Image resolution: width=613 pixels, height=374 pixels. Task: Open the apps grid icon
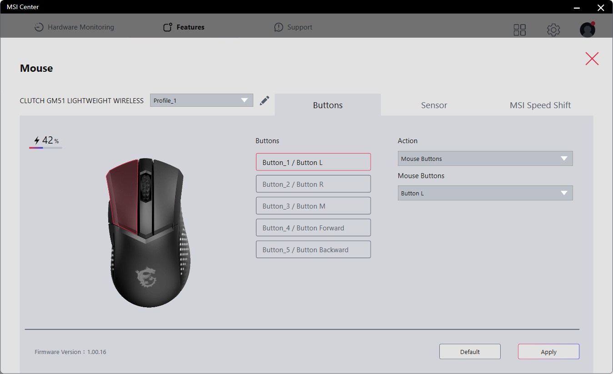pyautogui.click(x=519, y=30)
